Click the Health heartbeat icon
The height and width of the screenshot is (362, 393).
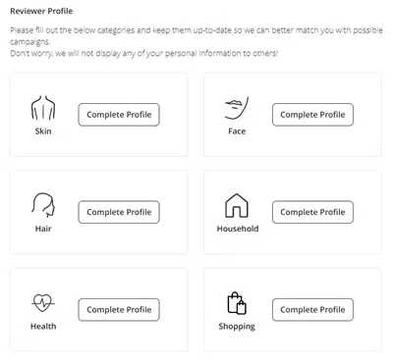point(43,303)
